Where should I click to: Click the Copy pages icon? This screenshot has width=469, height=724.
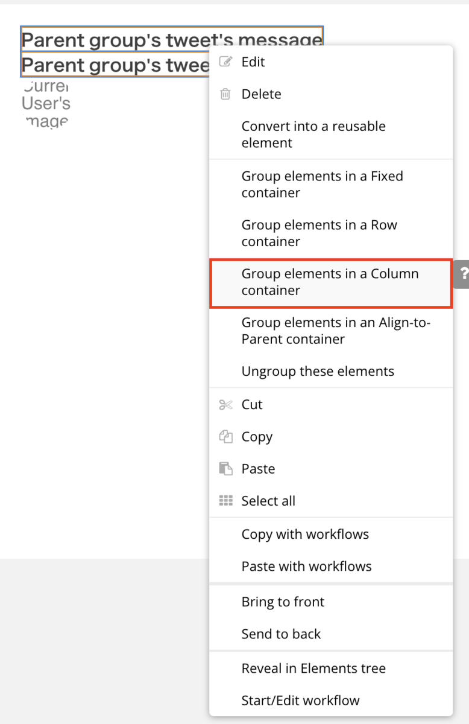(x=225, y=437)
